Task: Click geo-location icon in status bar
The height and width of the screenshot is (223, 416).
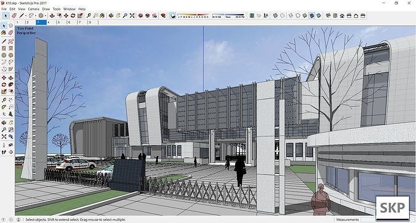Action: [x=4, y=219]
